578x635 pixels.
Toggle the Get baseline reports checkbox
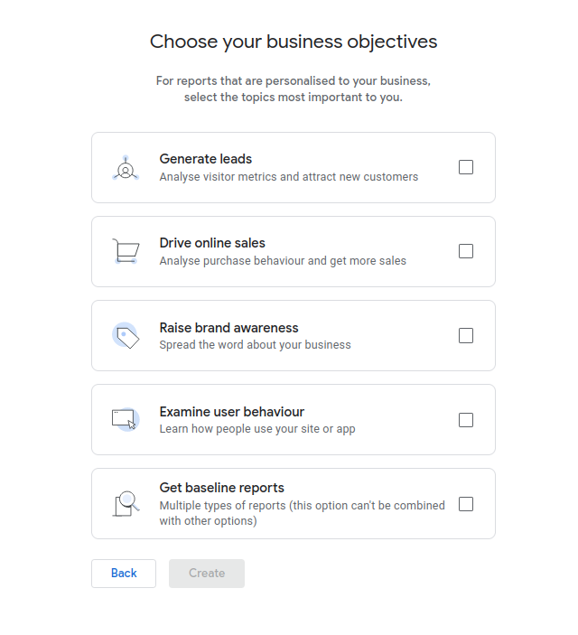pyautogui.click(x=466, y=504)
